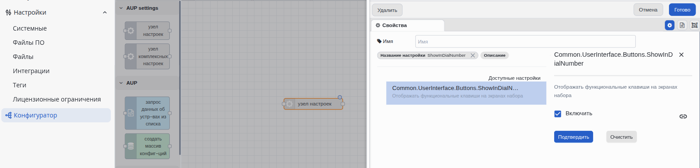Screen dimensions: 700x168
Task: Collapse the AUP palette category
Action: 121,83
